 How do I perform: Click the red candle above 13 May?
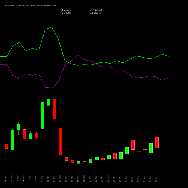[55, 109]
